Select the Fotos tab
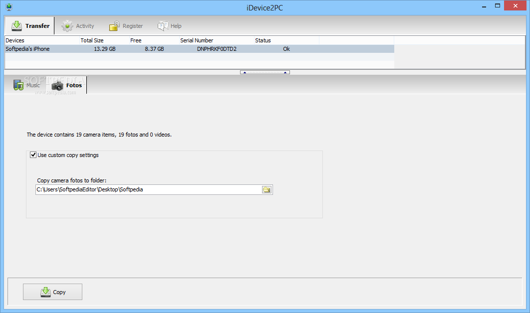This screenshot has width=530, height=313. point(67,85)
